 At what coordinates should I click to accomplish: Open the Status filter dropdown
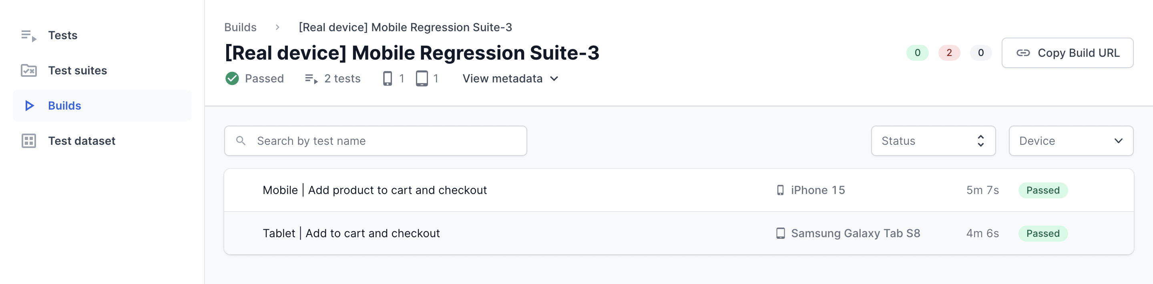coord(933,141)
